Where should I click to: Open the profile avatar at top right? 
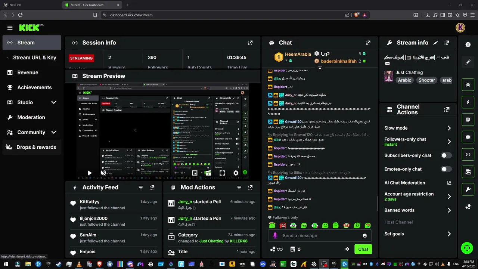click(x=460, y=28)
